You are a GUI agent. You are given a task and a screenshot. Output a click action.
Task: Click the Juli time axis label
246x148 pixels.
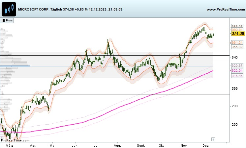click(x=97, y=146)
